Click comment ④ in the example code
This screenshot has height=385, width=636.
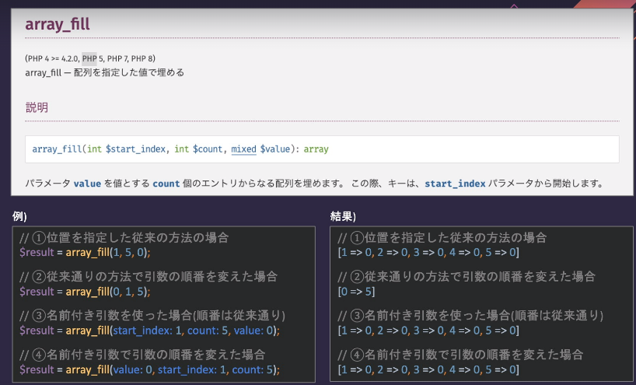point(142,355)
